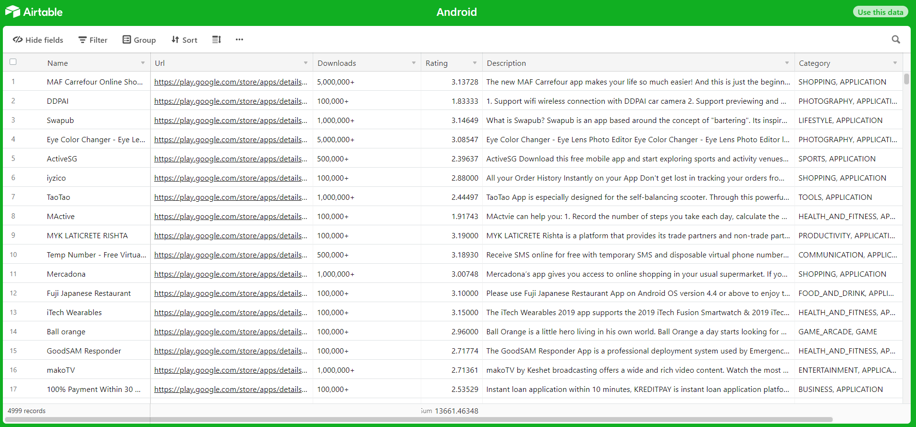This screenshot has width=916, height=427.
Task: Open the Name column dropdown arrow
Action: pos(143,63)
